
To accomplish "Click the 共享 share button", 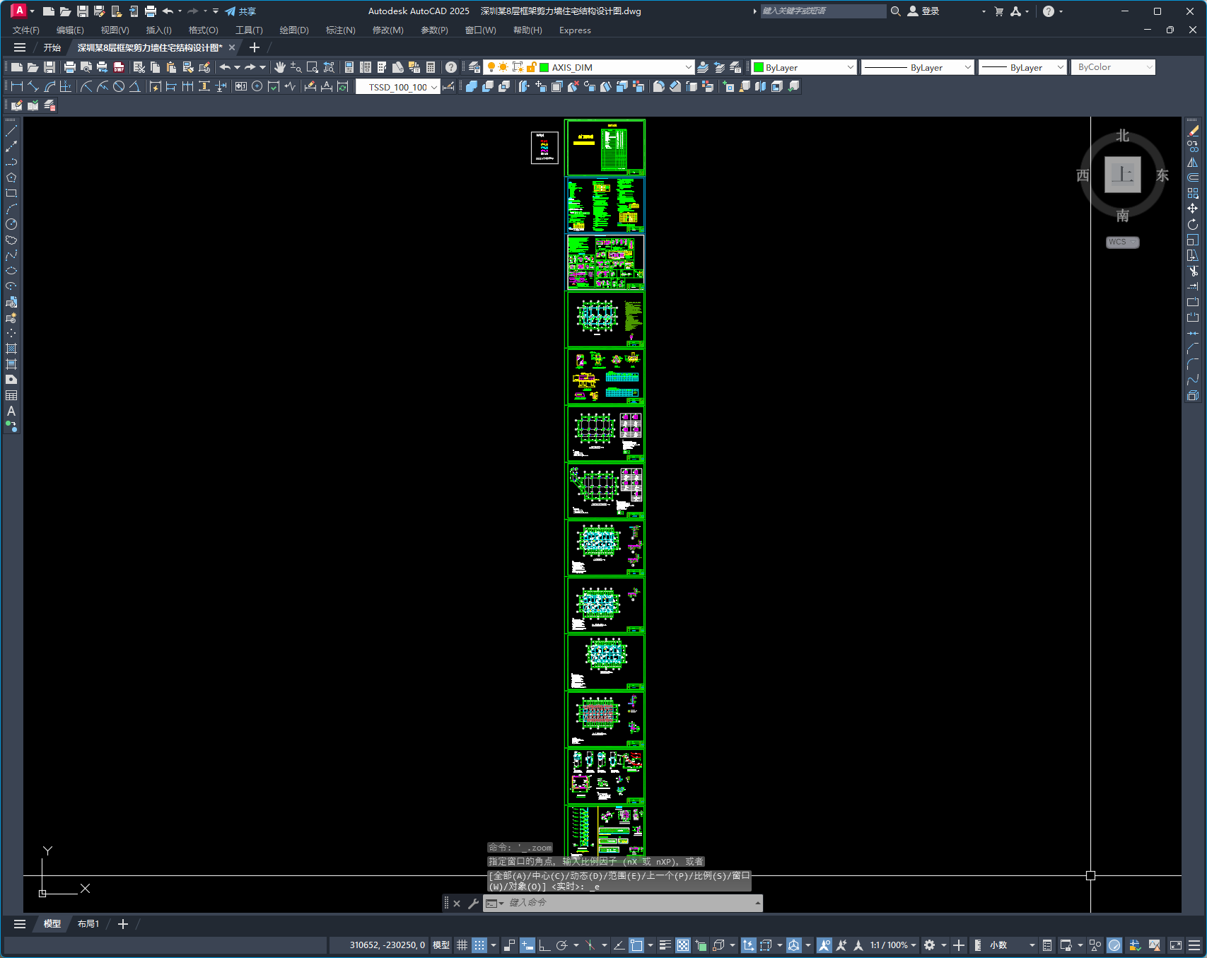I will 240,11.
